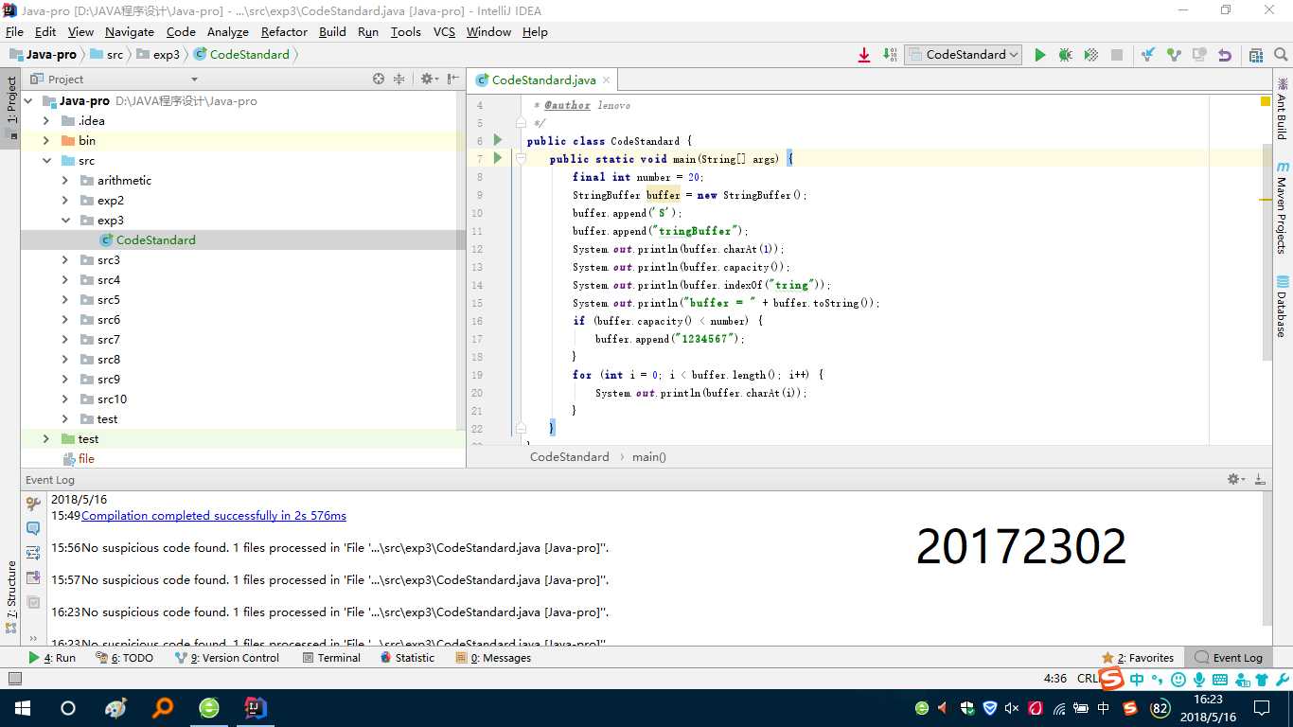Click the Search Everywhere magnifier icon

coord(1283,55)
